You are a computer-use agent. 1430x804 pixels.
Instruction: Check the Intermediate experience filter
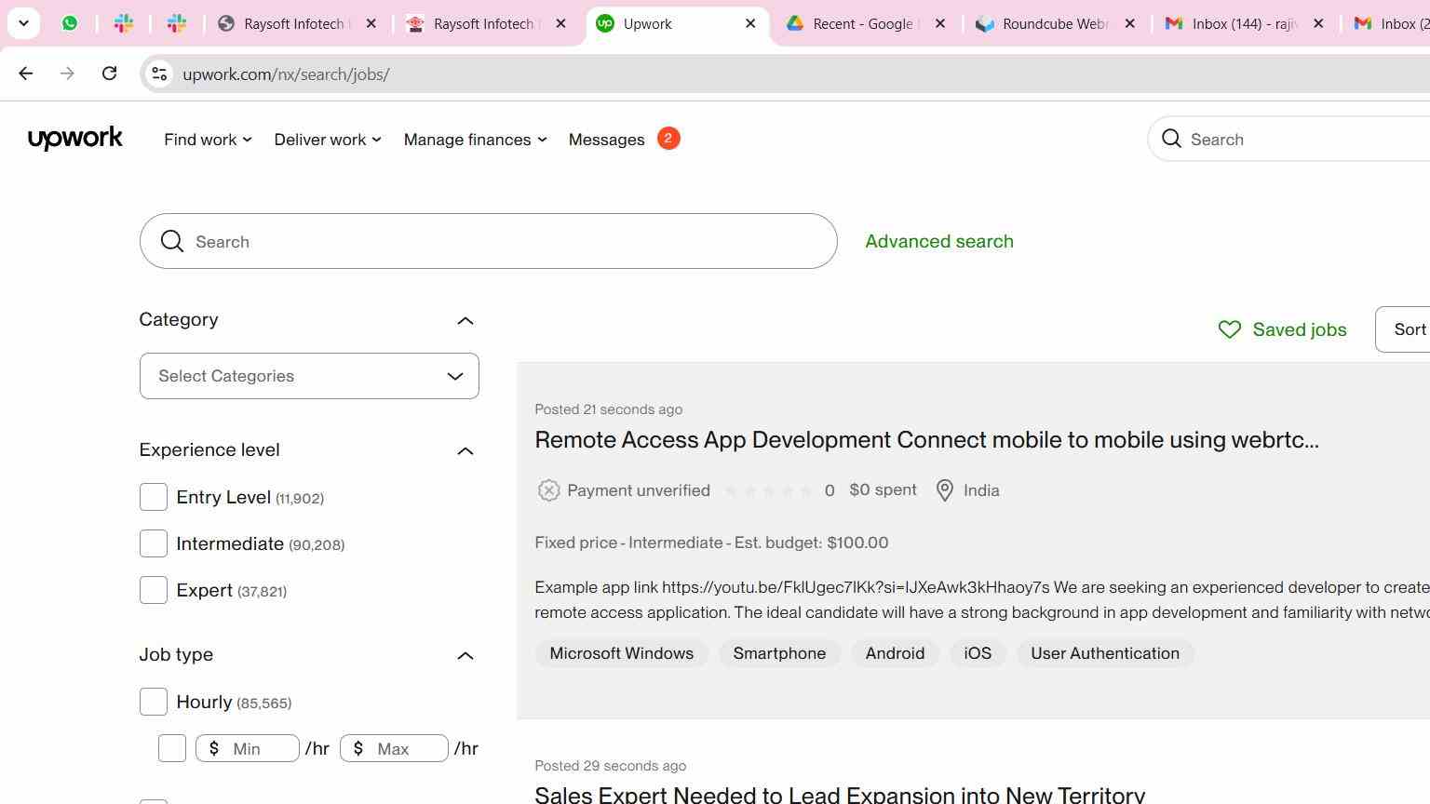coord(154,543)
